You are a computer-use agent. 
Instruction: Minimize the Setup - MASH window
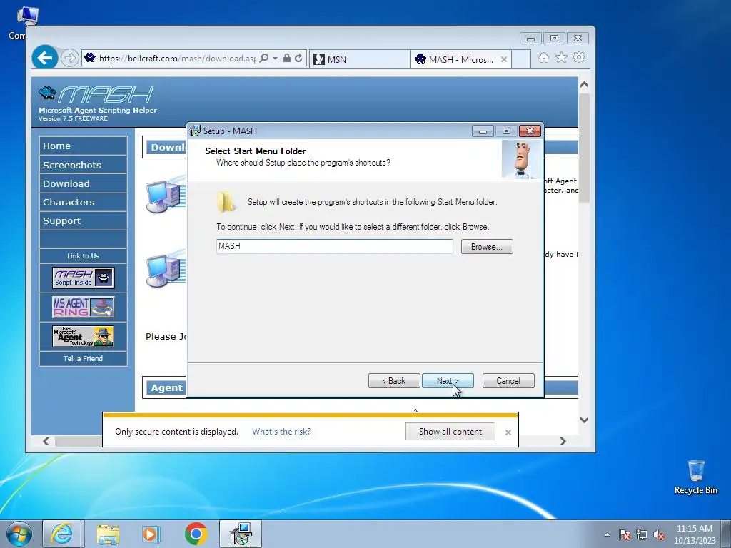click(x=483, y=131)
